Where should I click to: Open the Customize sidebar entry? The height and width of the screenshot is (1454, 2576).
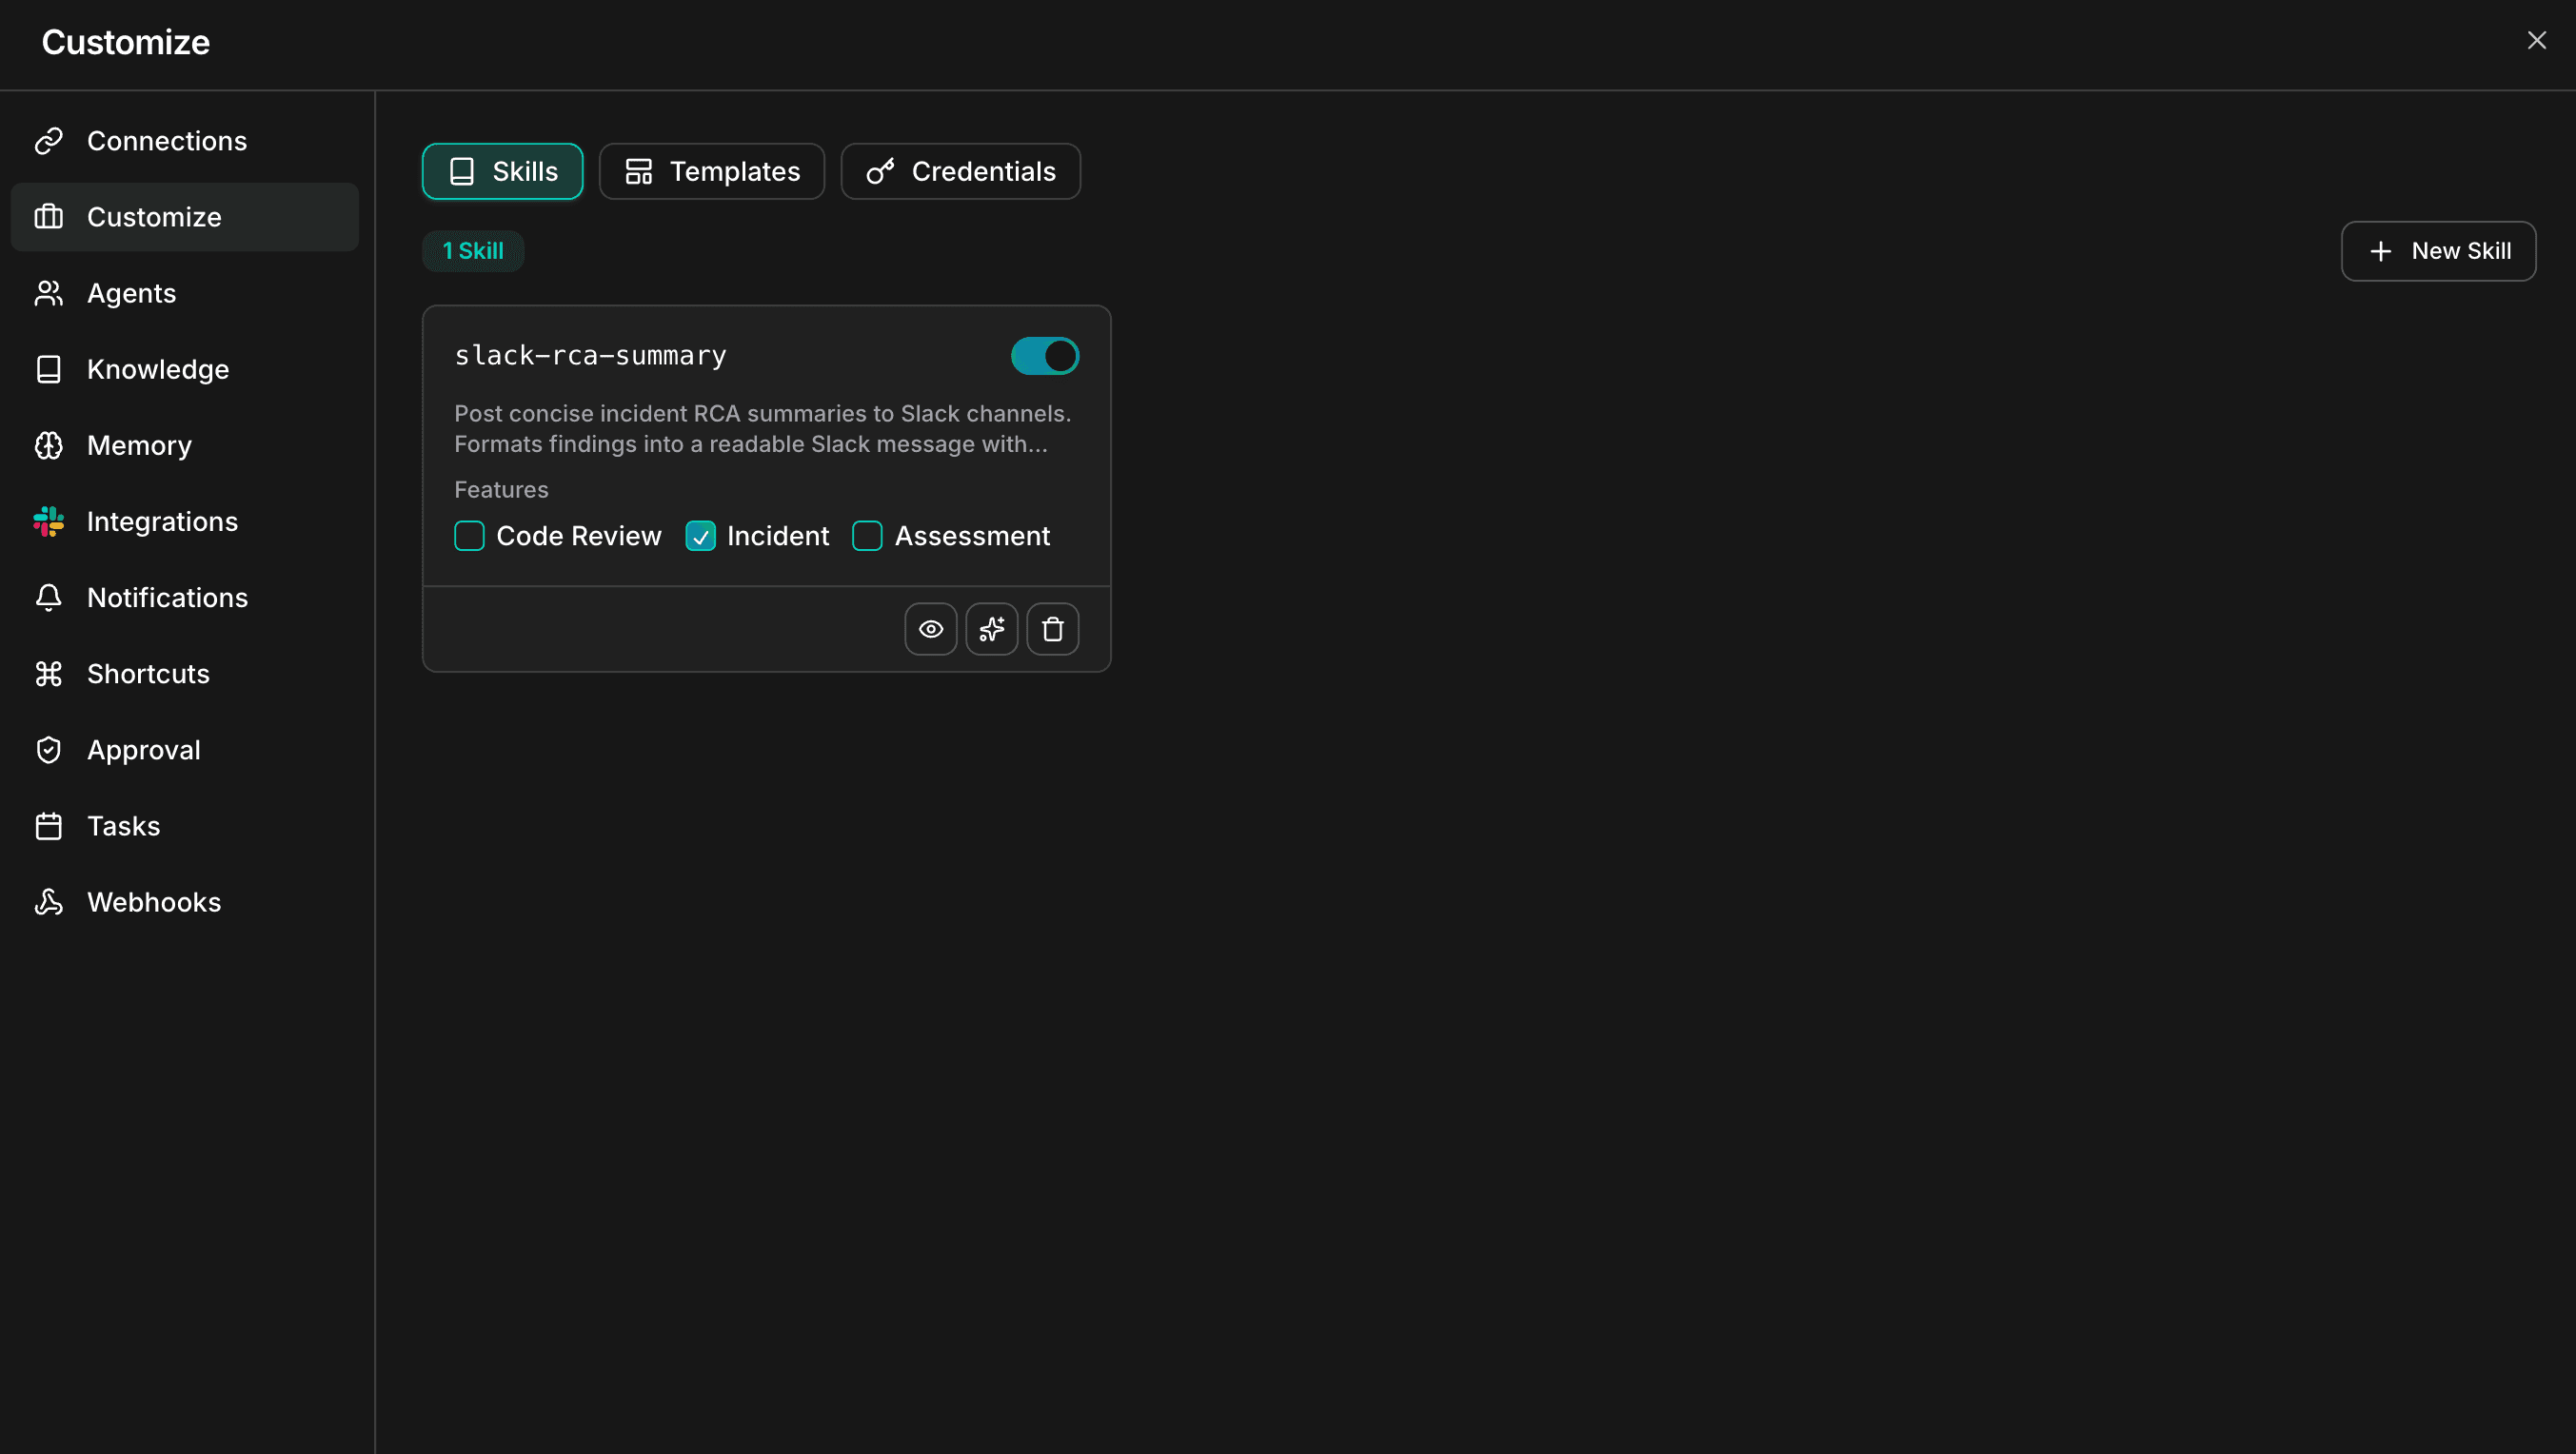(153, 217)
